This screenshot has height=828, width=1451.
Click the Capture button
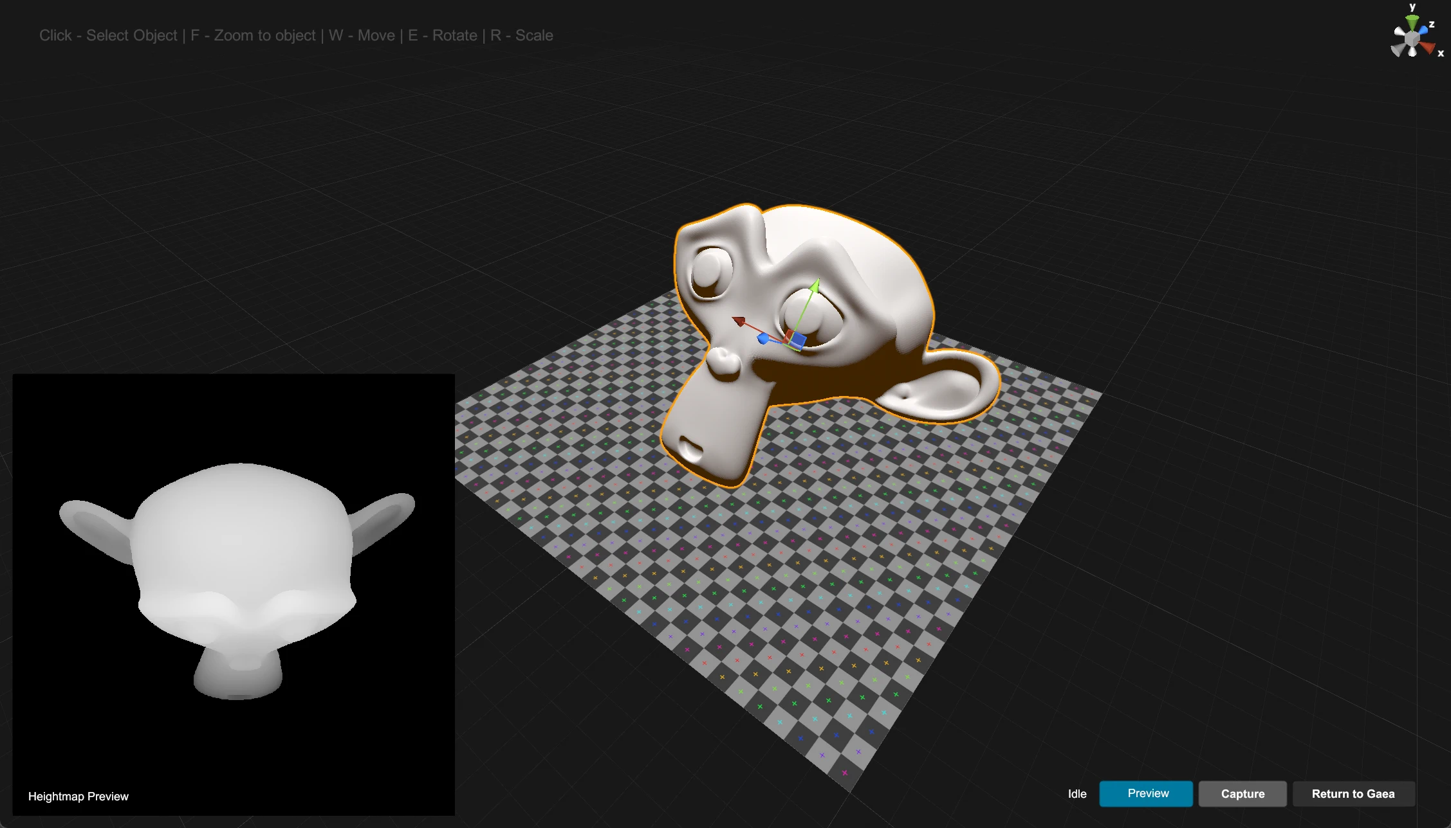pyautogui.click(x=1243, y=793)
